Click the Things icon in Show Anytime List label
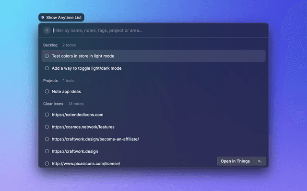 click(x=43, y=17)
